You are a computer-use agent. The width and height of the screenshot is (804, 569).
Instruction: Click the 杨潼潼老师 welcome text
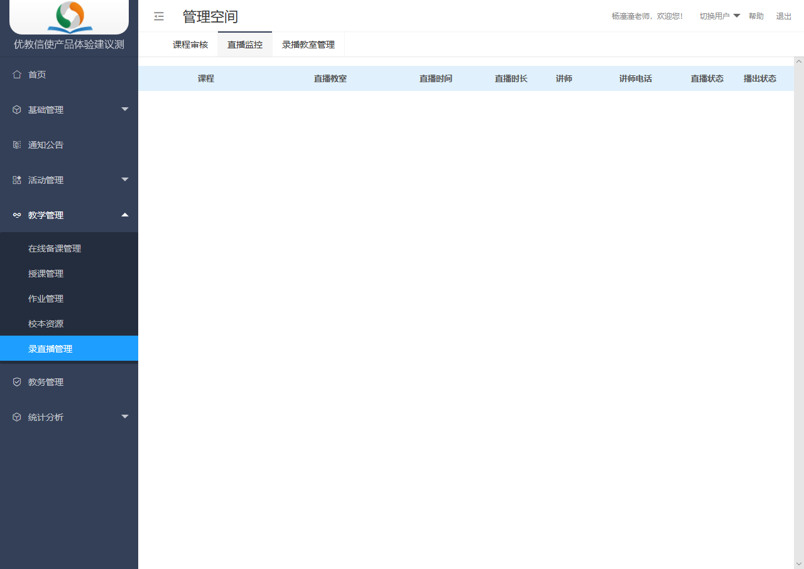pyautogui.click(x=647, y=16)
